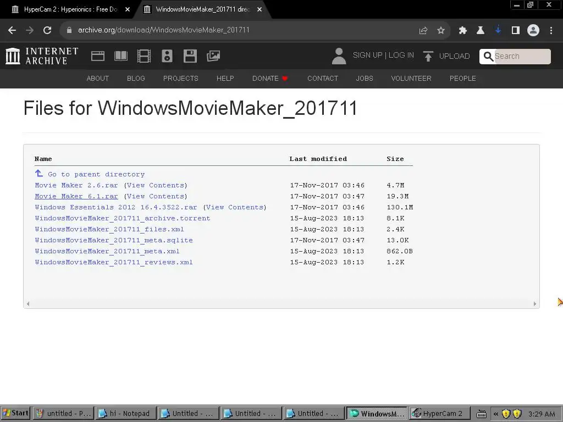
Task: Open the JOBS menu item
Action: point(365,79)
